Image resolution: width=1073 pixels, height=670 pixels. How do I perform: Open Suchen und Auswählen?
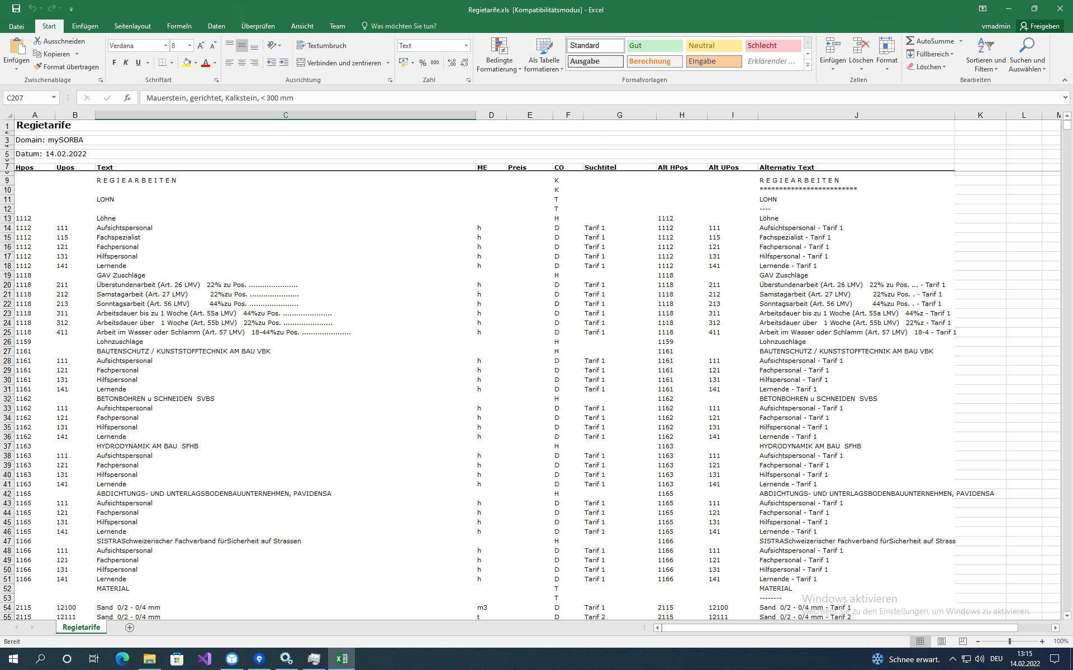tap(1027, 55)
